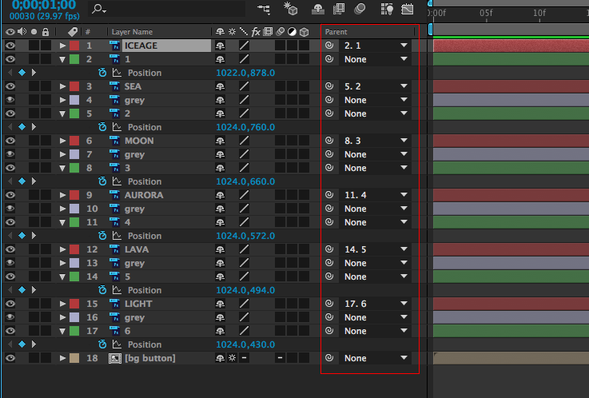Click quality slash switch for LAVA layer
The height and width of the screenshot is (398, 589).
[245, 249]
